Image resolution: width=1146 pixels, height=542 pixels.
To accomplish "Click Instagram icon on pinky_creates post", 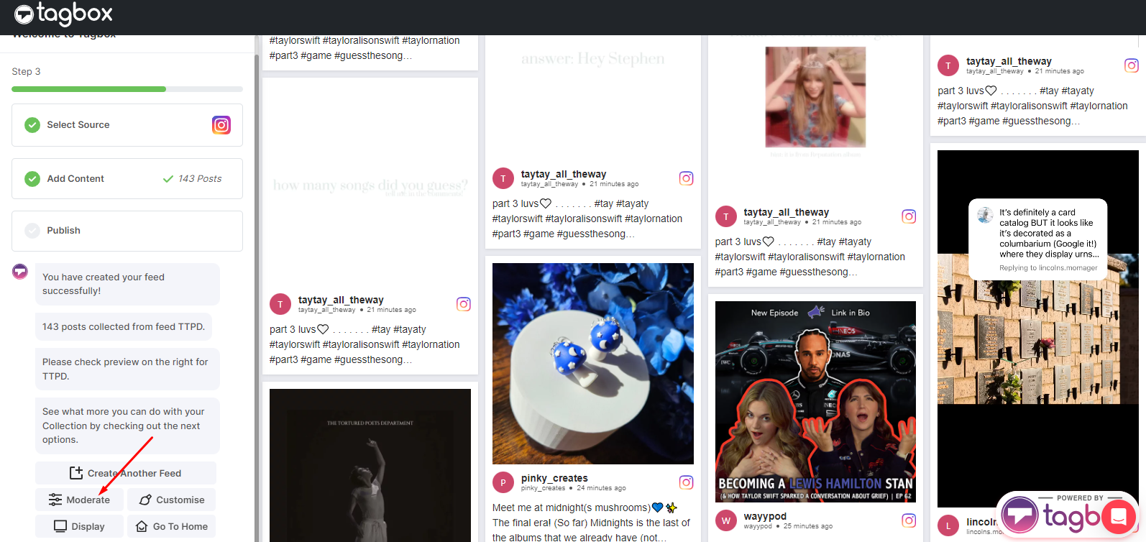I will click(x=687, y=482).
